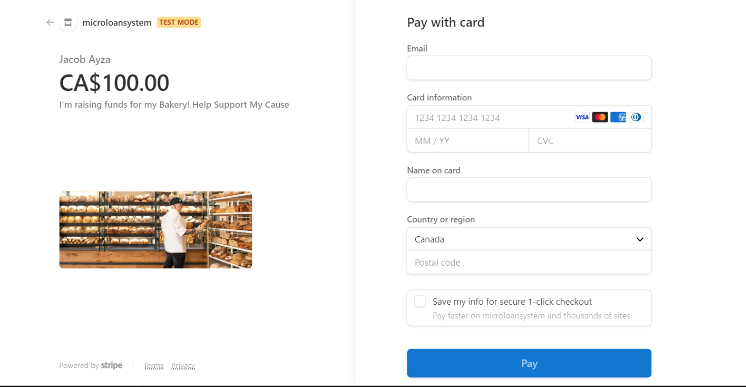
Task: Click the bakery product image
Action: [156, 230]
